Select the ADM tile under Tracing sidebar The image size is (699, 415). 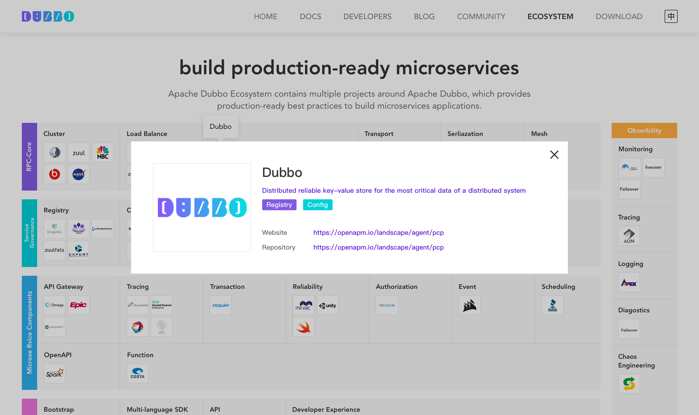pyautogui.click(x=629, y=236)
